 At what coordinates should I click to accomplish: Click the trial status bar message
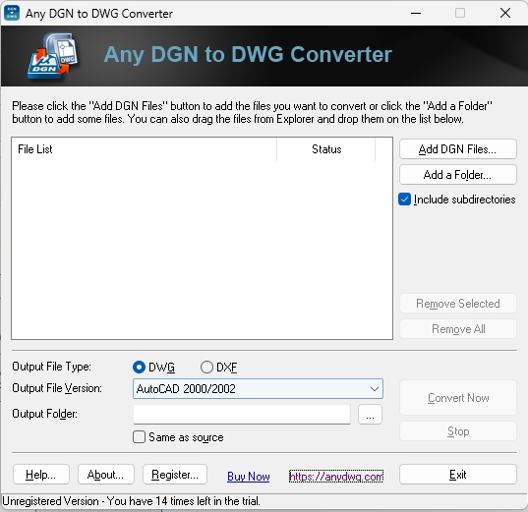(132, 501)
